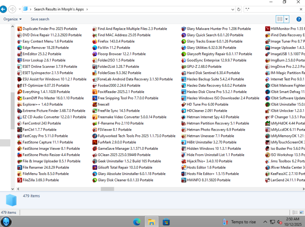Click Search Results in Morph's Apps breadcrumb
Viewport: 305px width, 227px height.
(x=59, y=9)
